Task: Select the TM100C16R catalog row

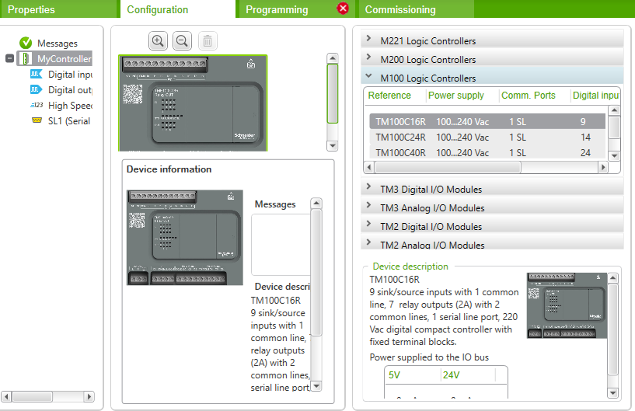Action: point(487,121)
